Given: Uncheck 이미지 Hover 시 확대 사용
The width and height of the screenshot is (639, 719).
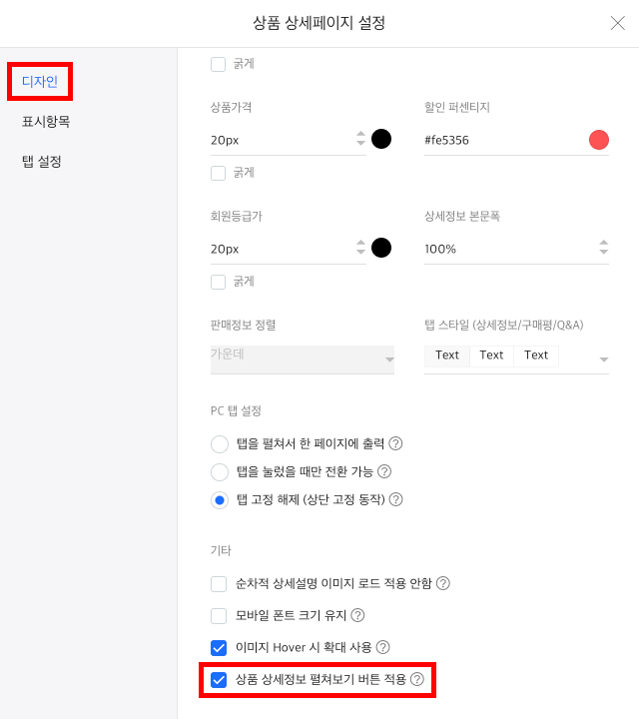Looking at the screenshot, I should tap(219, 647).
